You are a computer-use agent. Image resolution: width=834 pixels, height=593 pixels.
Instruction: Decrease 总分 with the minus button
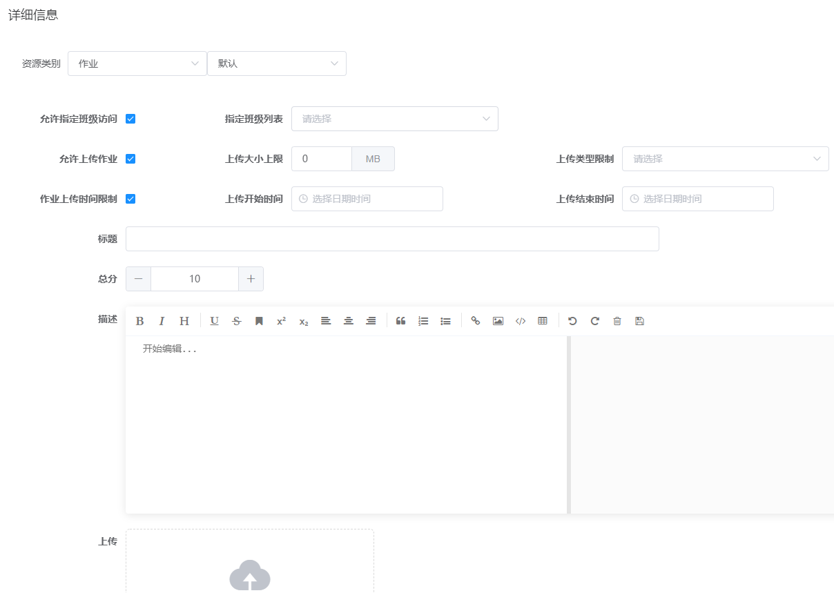coord(138,279)
